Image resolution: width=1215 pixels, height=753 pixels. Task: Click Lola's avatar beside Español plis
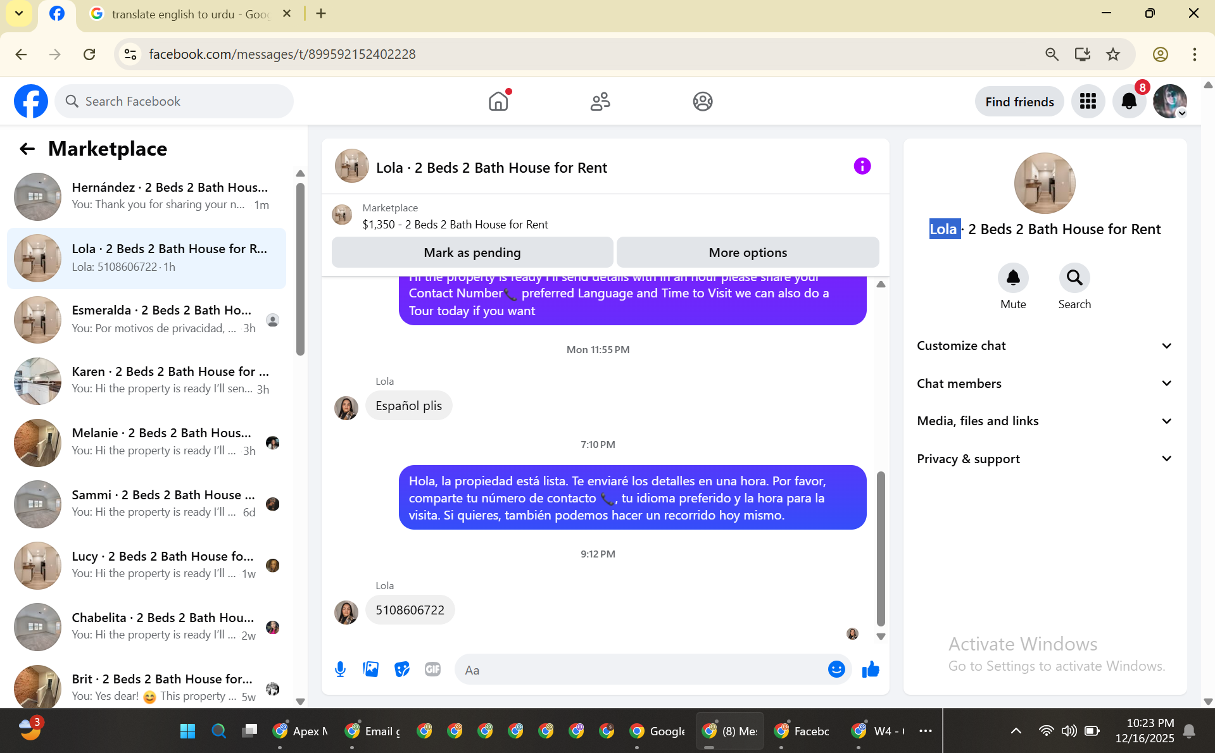[x=346, y=408]
